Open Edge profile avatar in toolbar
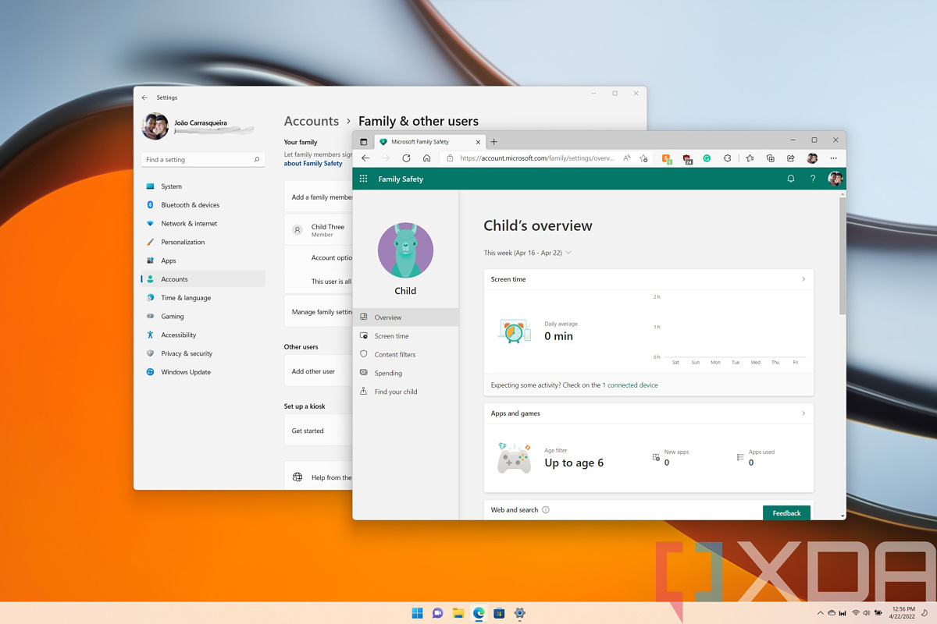This screenshot has height=624, width=937. (812, 158)
